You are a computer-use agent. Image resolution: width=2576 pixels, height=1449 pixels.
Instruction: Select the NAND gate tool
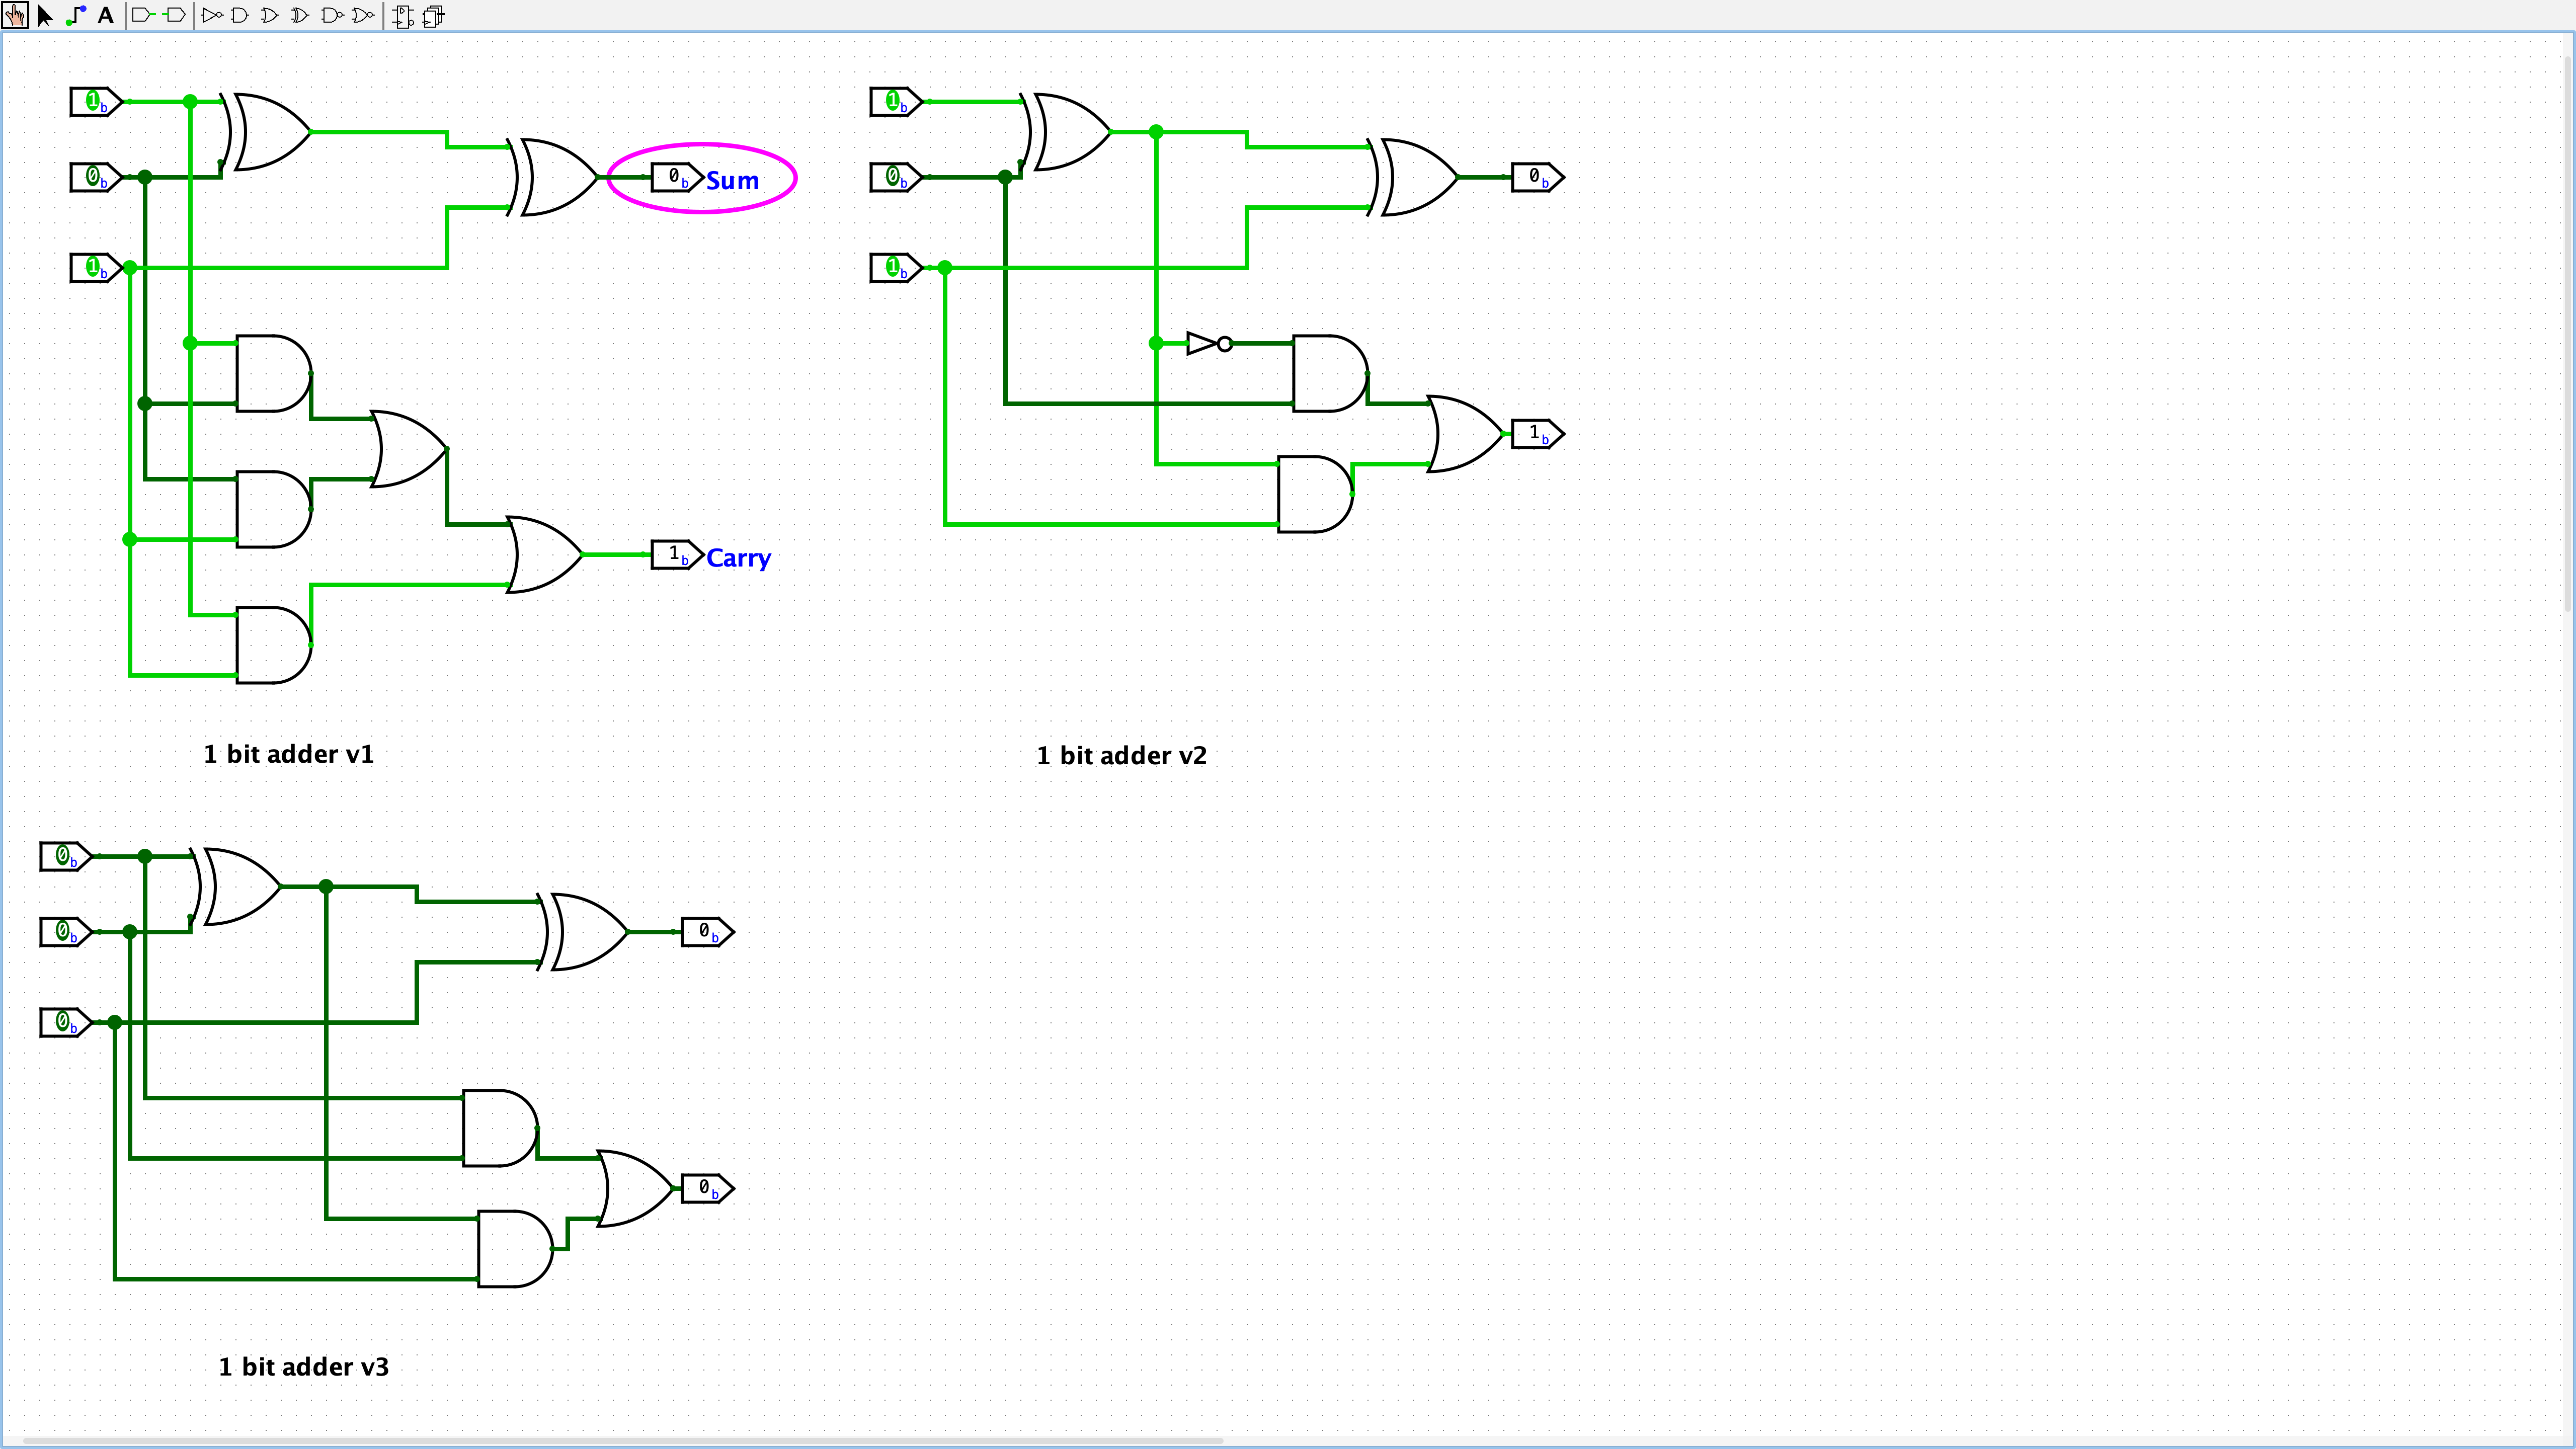333,16
